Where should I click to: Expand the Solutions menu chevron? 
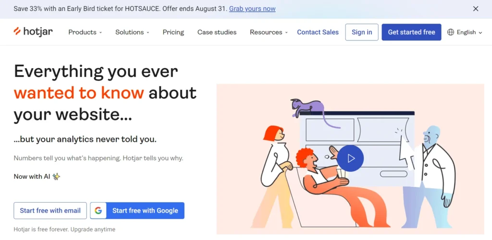pos(148,33)
